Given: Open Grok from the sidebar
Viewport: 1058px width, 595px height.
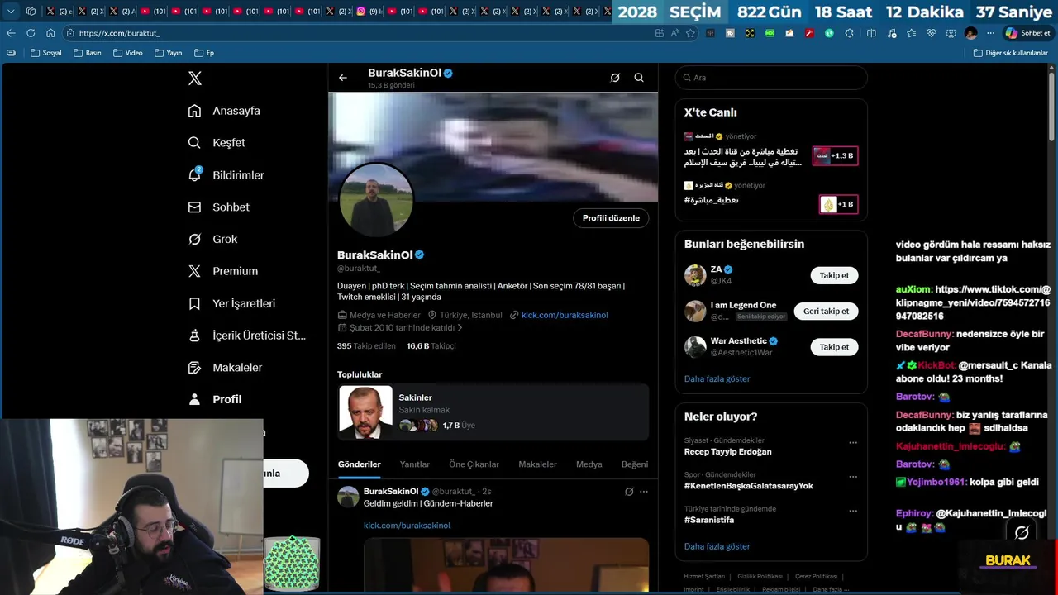Looking at the screenshot, I should [x=213, y=239].
